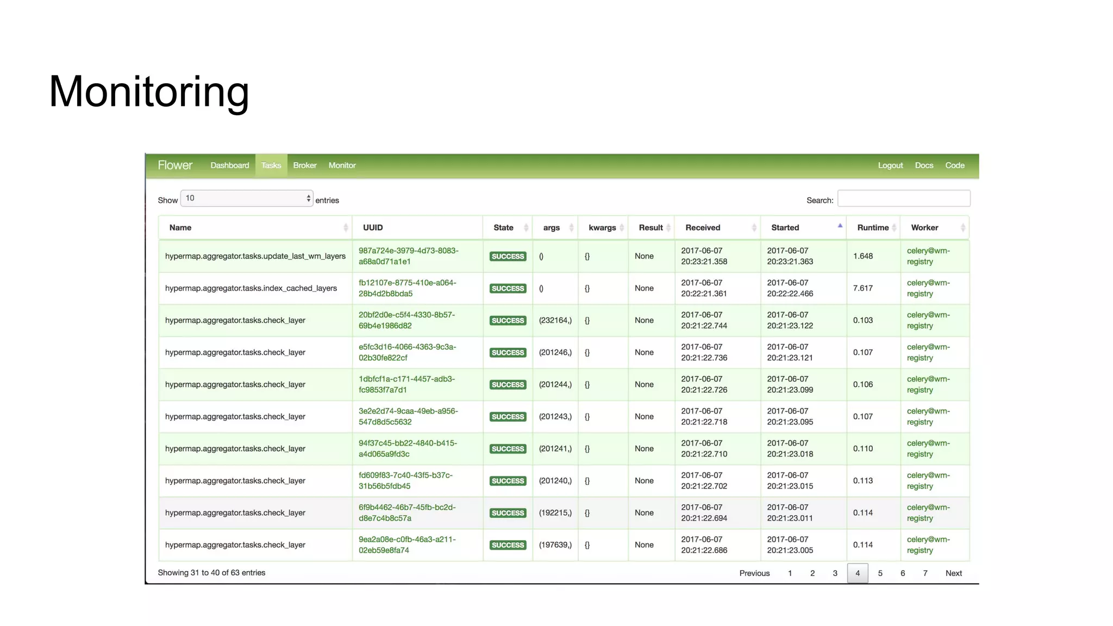Sort by the Name column sort icon

pyautogui.click(x=346, y=228)
